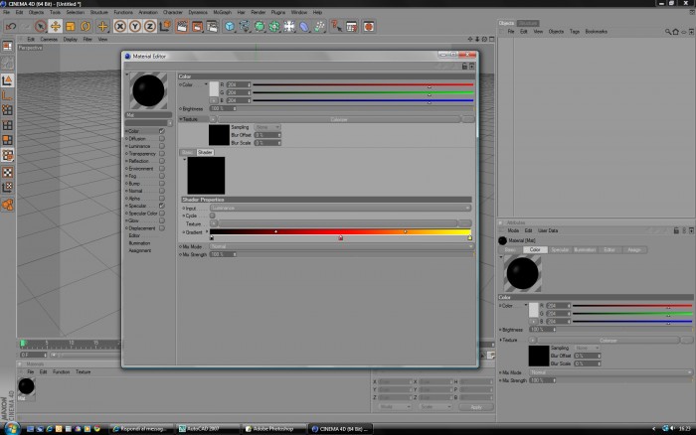The width and height of the screenshot is (696, 435).
Task: Open the Render Settings icon
Action: tap(212, 27)
